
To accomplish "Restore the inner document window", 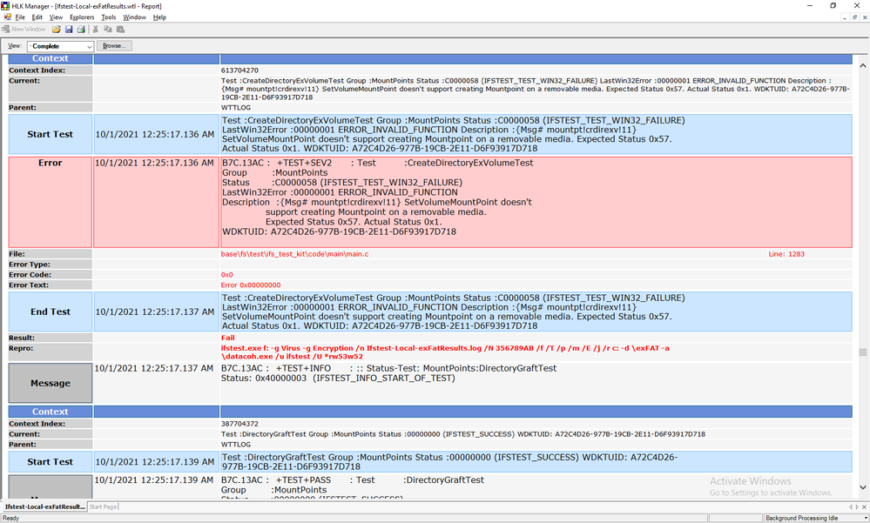I will click(854, 17).
